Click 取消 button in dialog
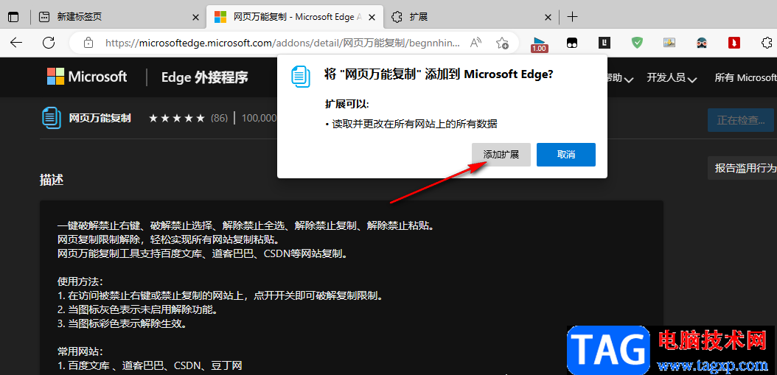Image resolution: width=777 pixels, height=375 pixels. [566, 155]
